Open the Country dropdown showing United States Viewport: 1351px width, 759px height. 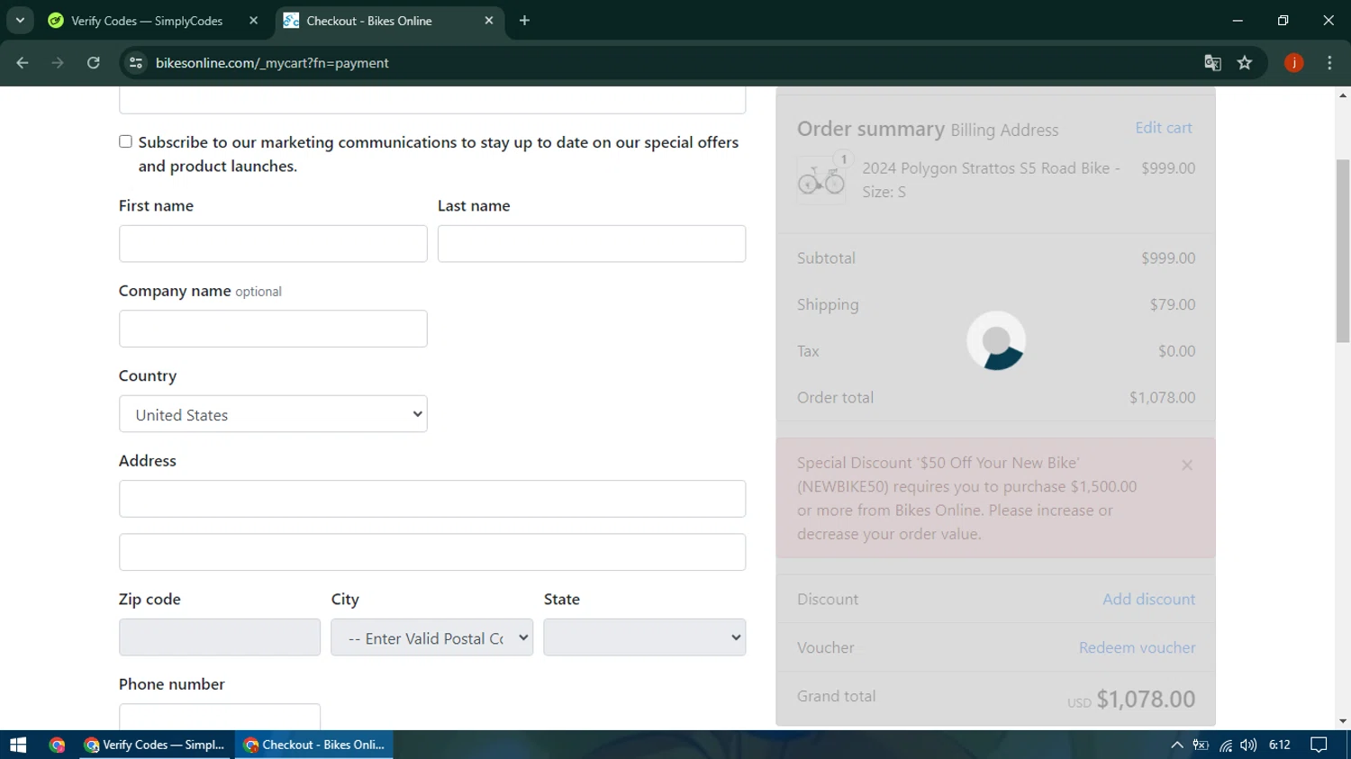click(x=273, y=414)
